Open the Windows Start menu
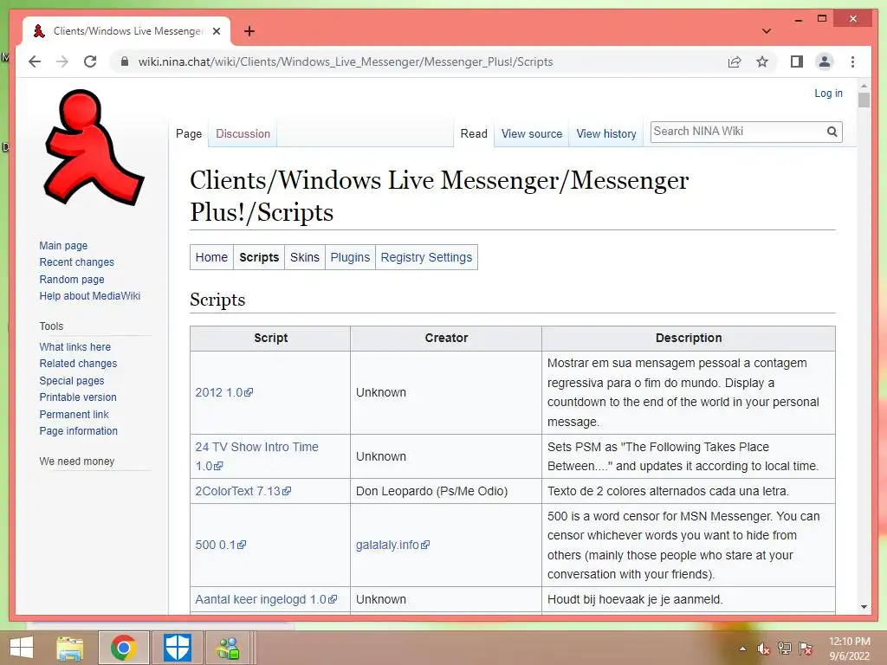The image size is (887, 665). click(x=22, y=648)
